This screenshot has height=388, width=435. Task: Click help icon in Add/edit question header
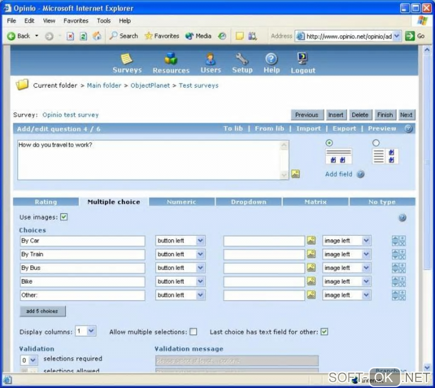click(409, 128)
